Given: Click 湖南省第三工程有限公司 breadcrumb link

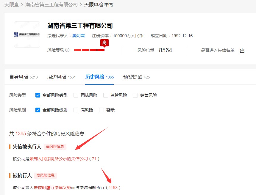Looking at the screenshot, I should point(51,5).
